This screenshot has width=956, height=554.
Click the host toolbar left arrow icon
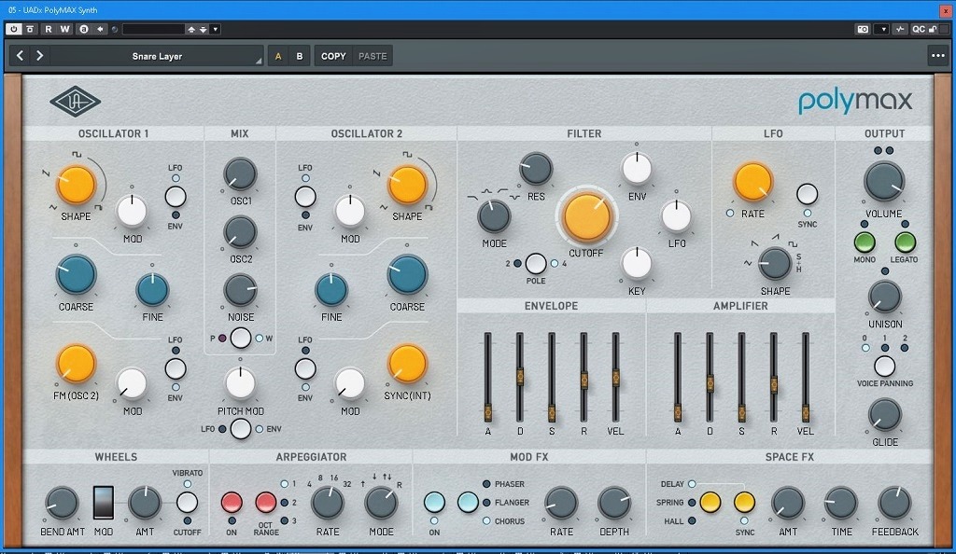100,29
